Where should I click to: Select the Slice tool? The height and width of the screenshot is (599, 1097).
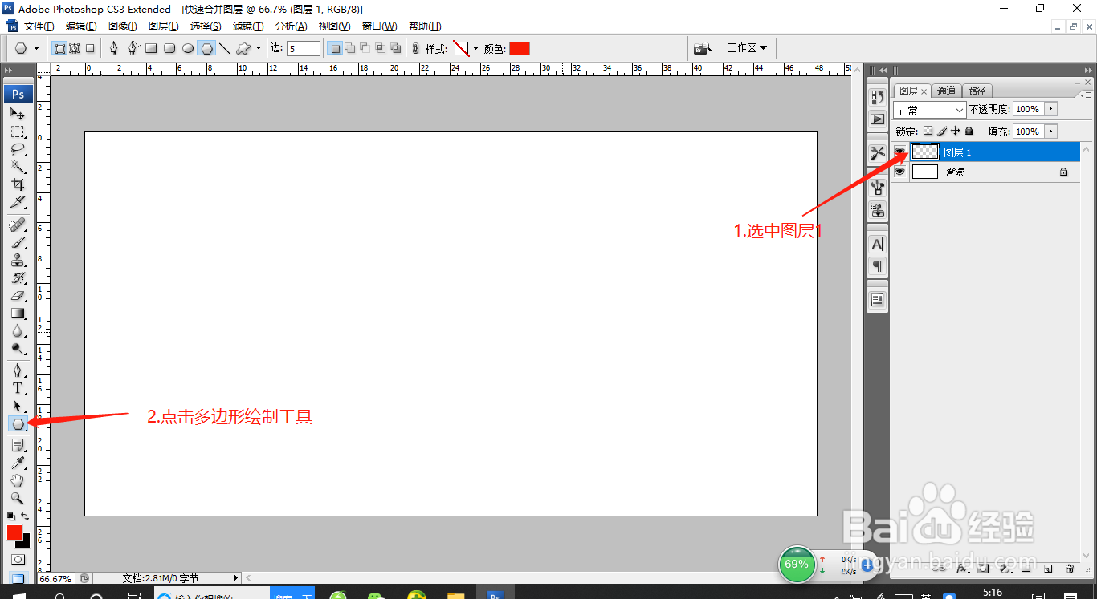tap(18, 202)
